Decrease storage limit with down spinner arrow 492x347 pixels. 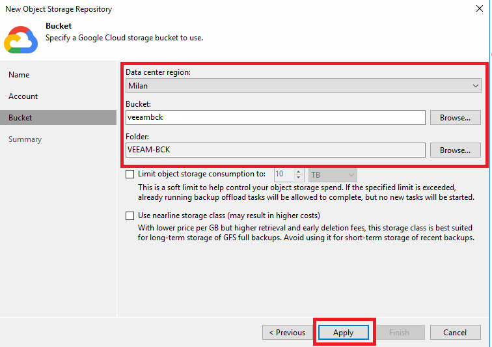[299, 178]
